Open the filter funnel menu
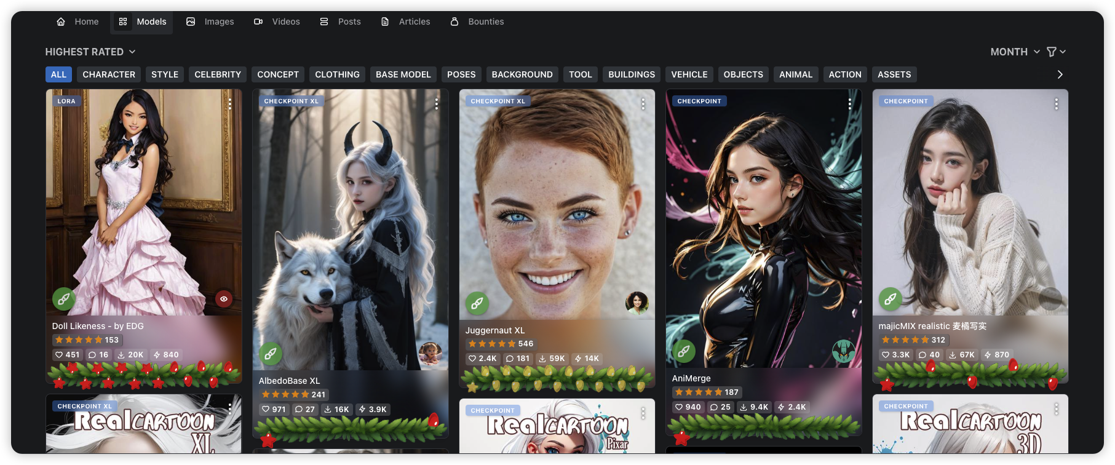Image resolution: width=1115 pixels, height=465 pixels. point(1056,52)
